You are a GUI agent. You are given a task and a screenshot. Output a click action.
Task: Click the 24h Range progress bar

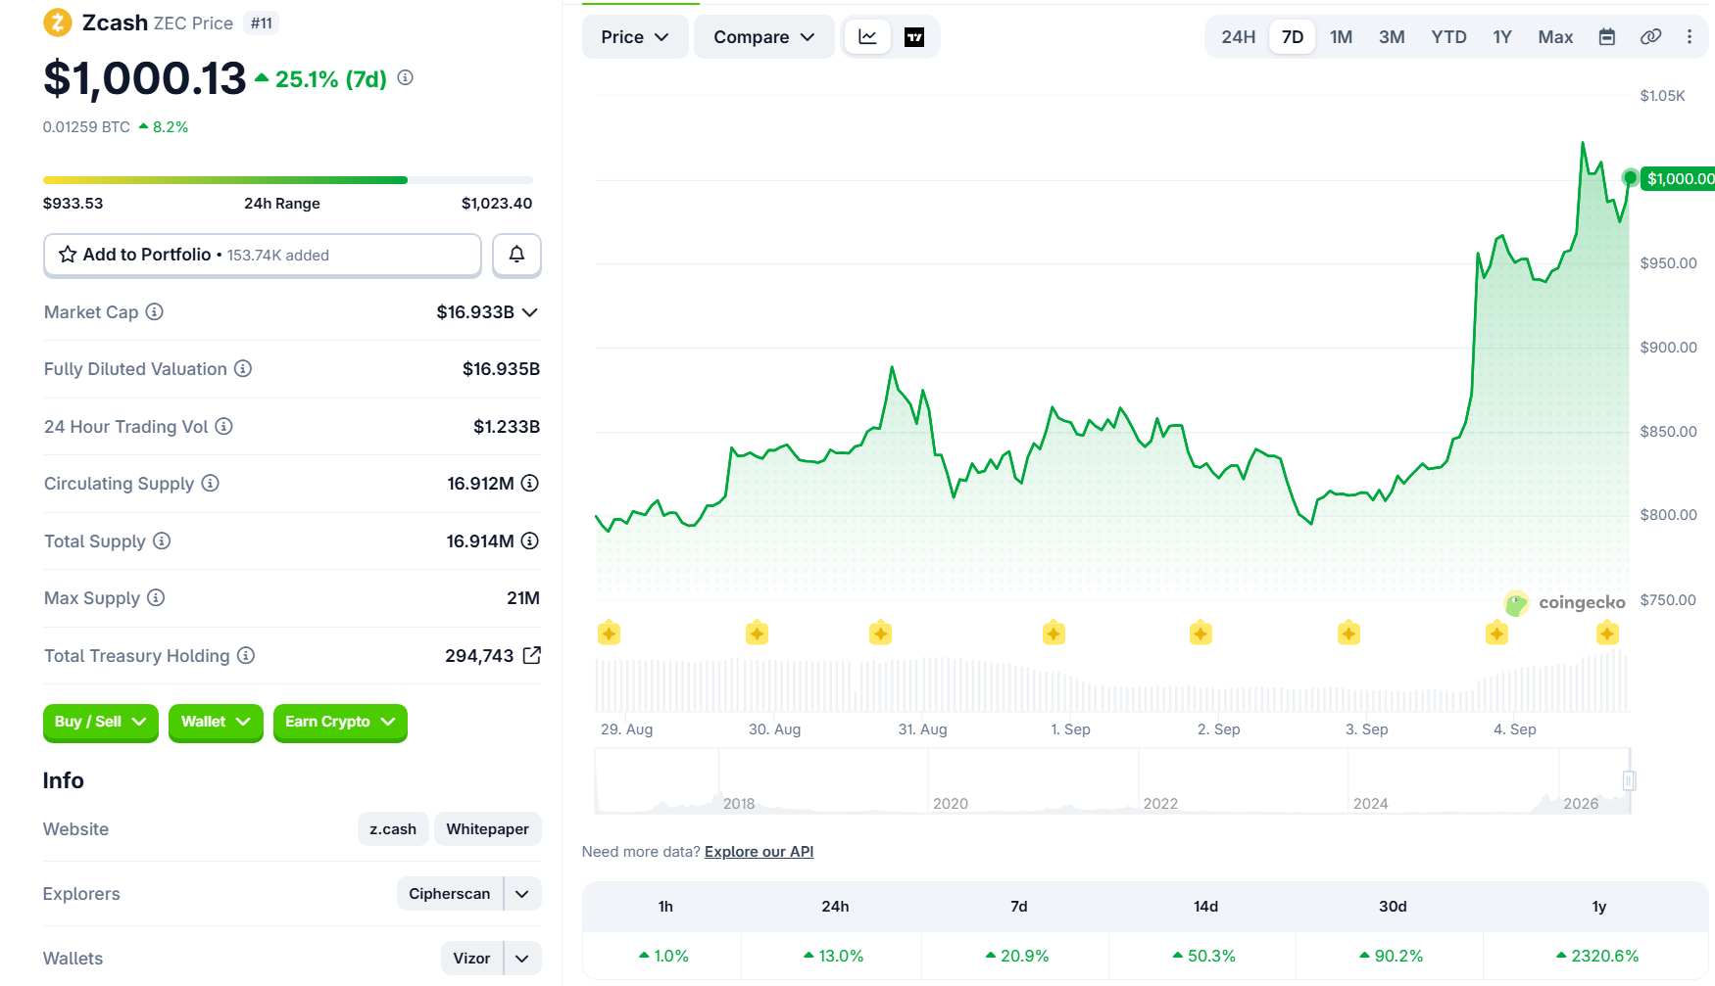tap(288, 180)
